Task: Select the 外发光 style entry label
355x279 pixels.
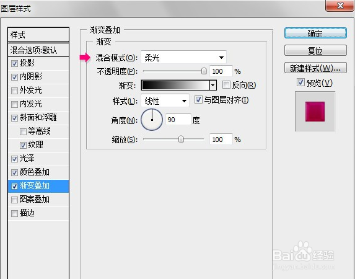Action: 31,90
